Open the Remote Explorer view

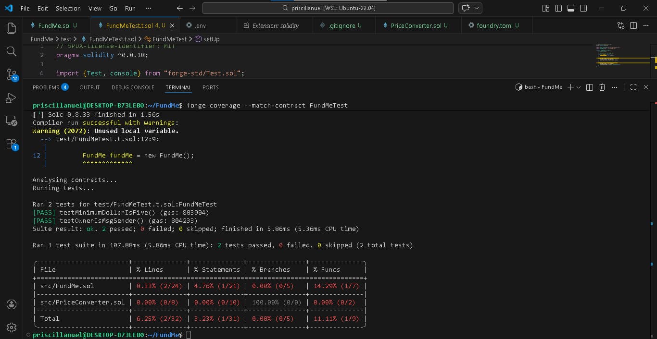[12, 121]
